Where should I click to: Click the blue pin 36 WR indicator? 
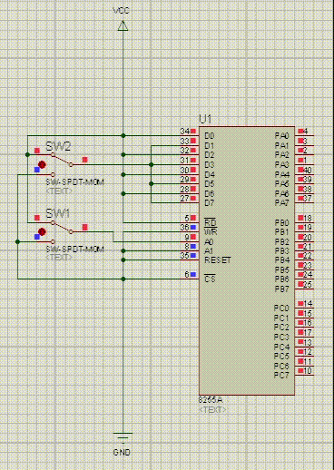coord(193,227)
